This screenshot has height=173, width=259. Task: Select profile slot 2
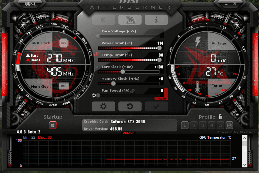pos(194,126)
